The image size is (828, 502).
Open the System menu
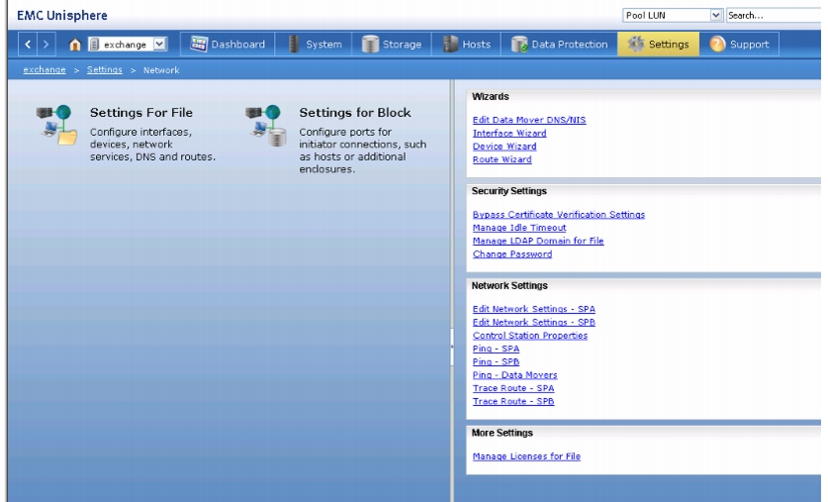(x=315, y=45)
